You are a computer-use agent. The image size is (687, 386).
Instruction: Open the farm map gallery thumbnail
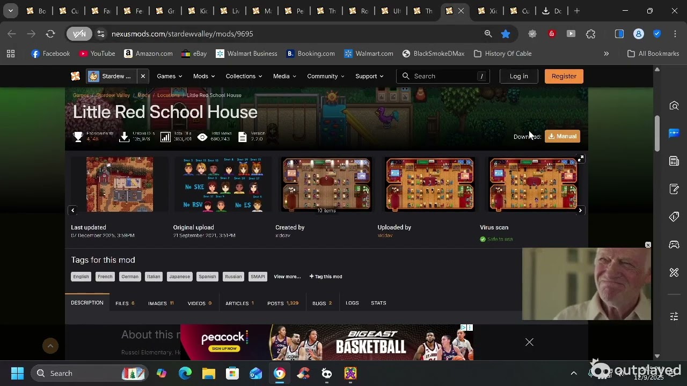point(120,184)
